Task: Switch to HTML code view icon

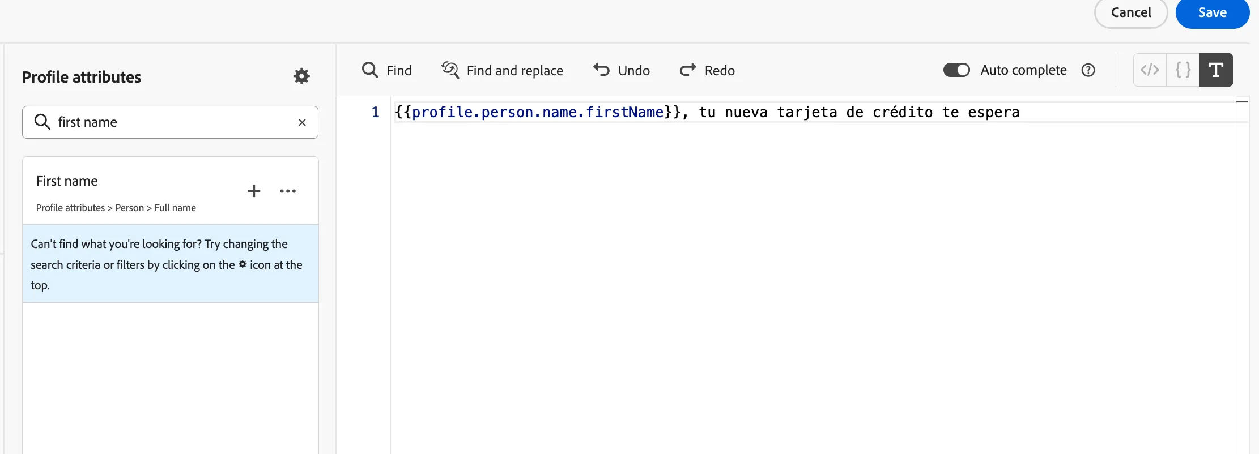Action: click(x=1150, y=70)
